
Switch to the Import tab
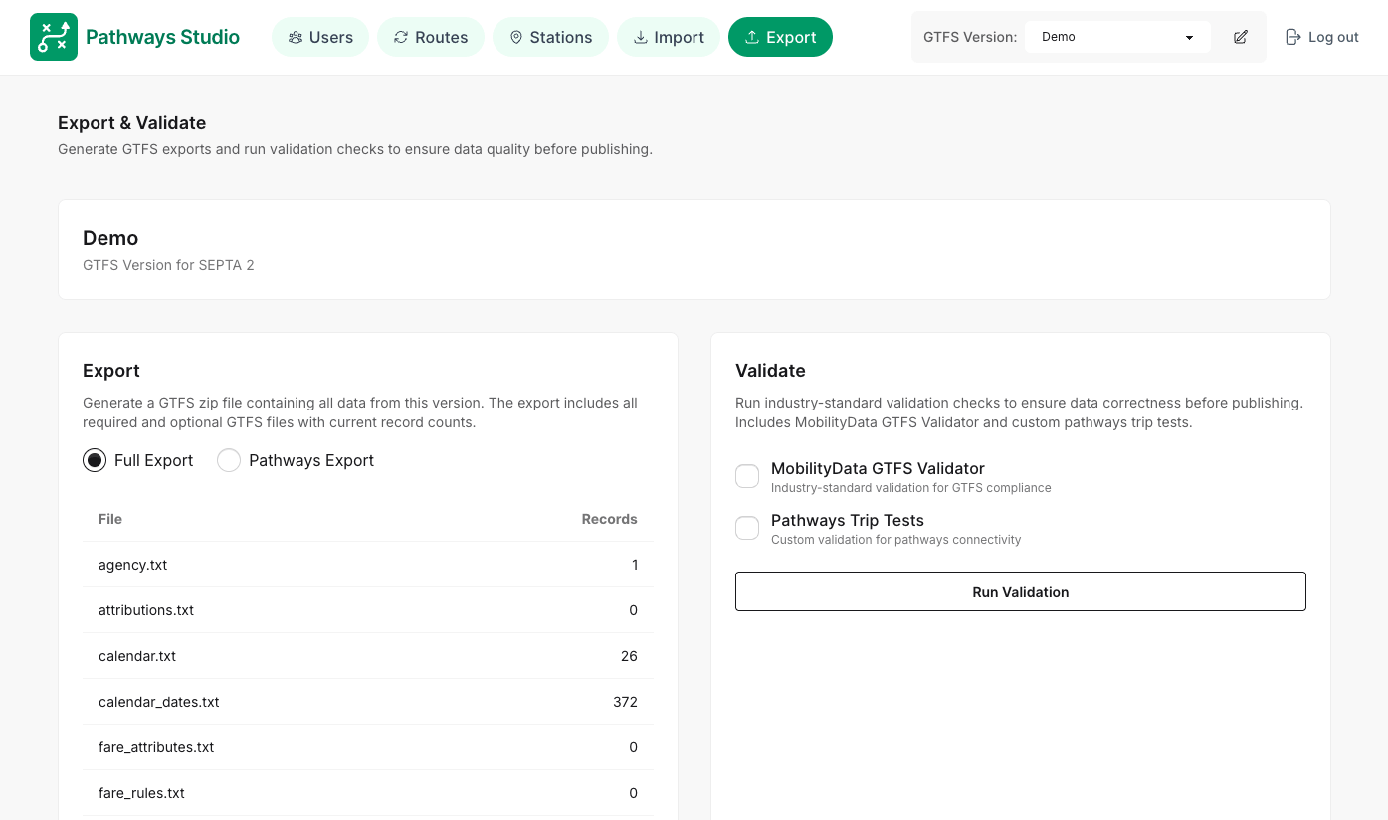click(669, 37)
